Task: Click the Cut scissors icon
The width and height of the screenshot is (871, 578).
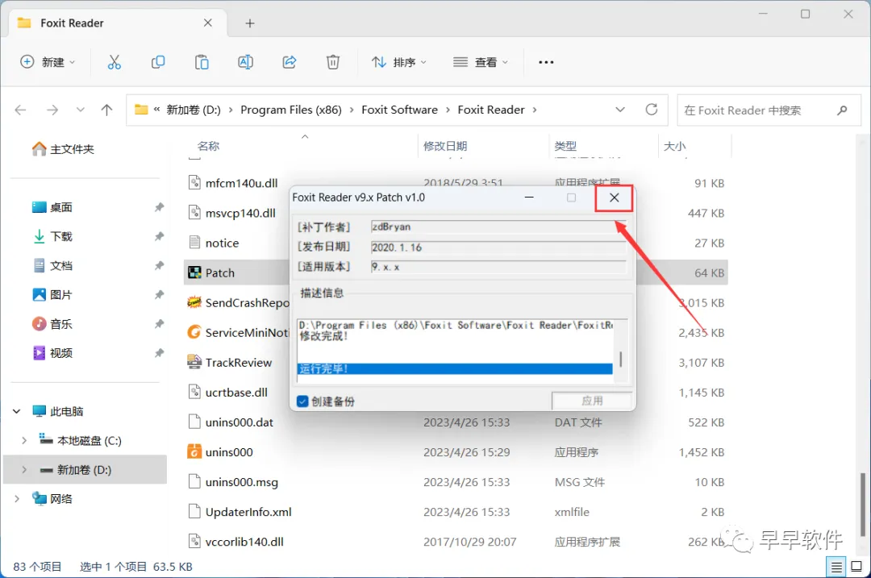Action: click(114, 62)
